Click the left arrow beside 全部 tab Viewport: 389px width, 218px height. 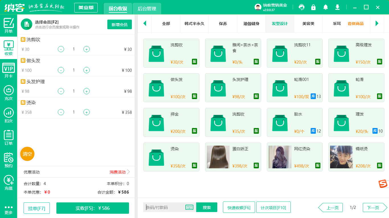point(145,24)
